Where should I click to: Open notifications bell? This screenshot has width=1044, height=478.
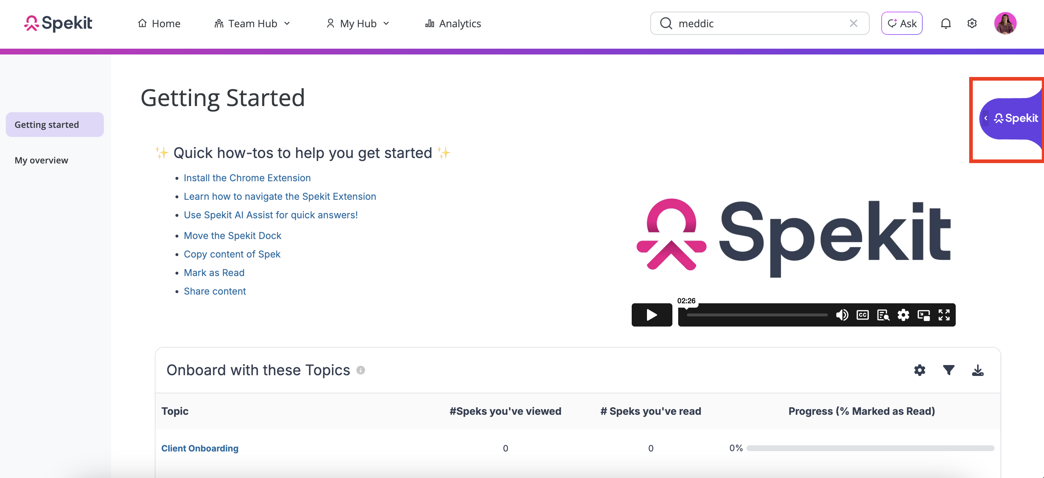pos(946,24)
